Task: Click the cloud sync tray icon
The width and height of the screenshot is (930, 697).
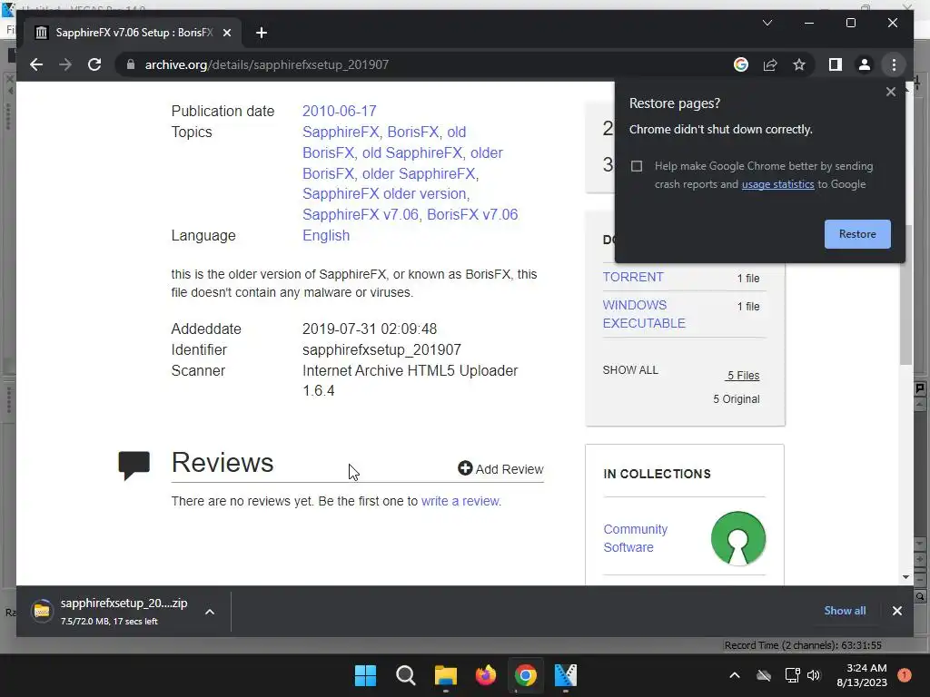Action: 764,675
